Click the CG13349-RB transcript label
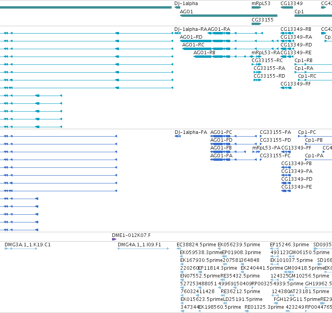This screenshot has width=332, height=313. 296,29
